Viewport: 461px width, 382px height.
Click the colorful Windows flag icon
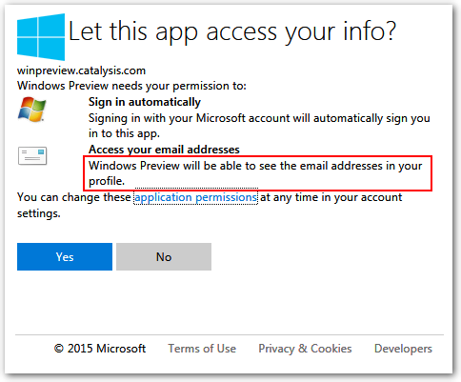tap(32, 110)
